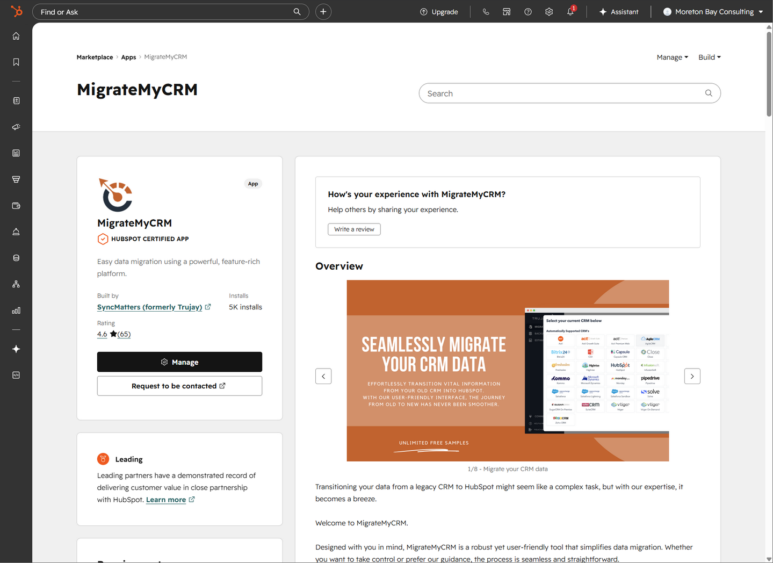Open the Data Management database sidebar icon
Screen dimensions: 773x563
click(16, 258)
